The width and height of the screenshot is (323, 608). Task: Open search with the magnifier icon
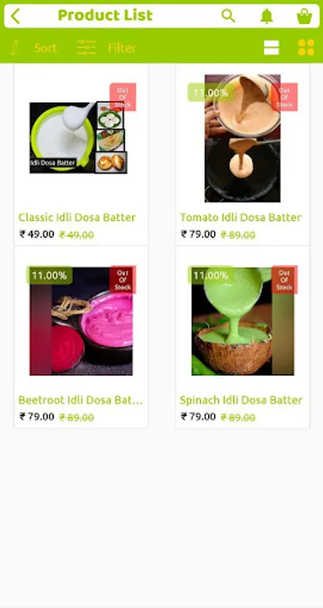point(228,16)
